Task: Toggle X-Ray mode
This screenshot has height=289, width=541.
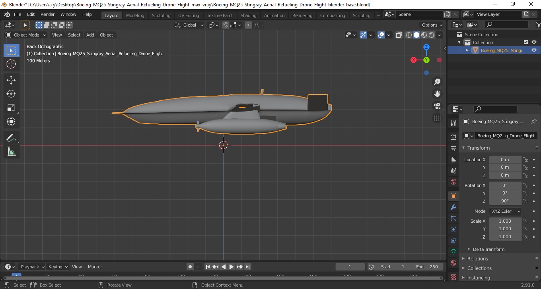Action: coord(399,35)
